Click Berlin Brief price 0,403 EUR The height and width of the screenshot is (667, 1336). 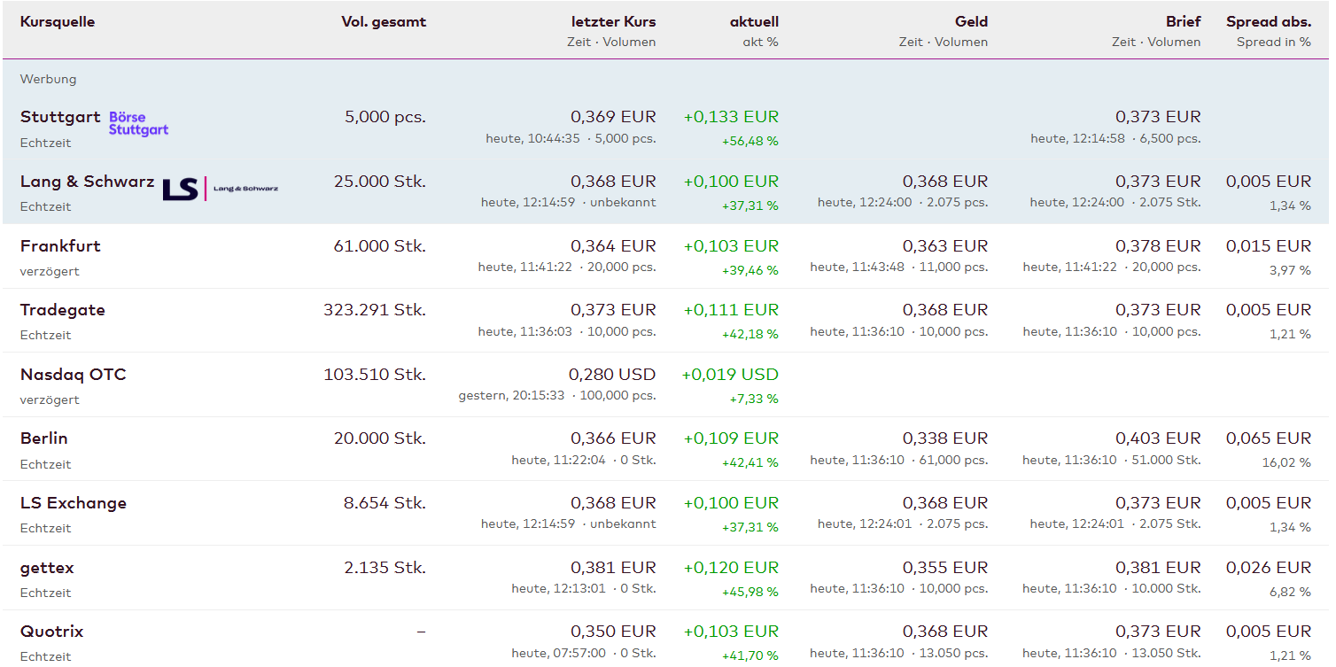(1158, 438)
